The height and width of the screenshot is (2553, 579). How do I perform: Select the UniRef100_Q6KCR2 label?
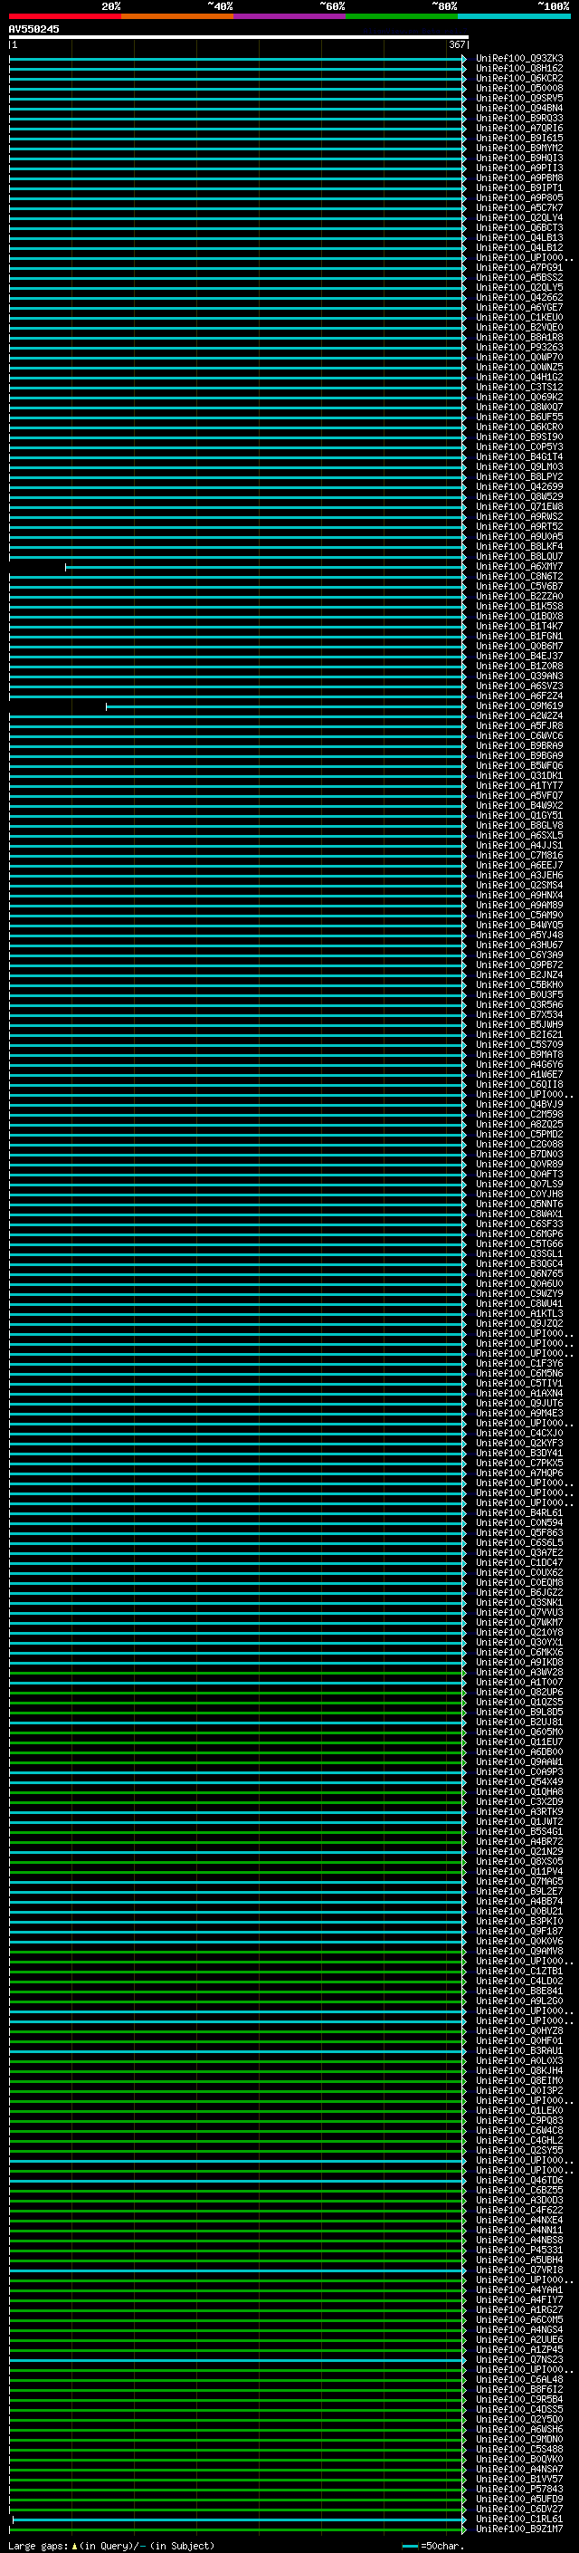pyautogui.click(x=518, y=78)
